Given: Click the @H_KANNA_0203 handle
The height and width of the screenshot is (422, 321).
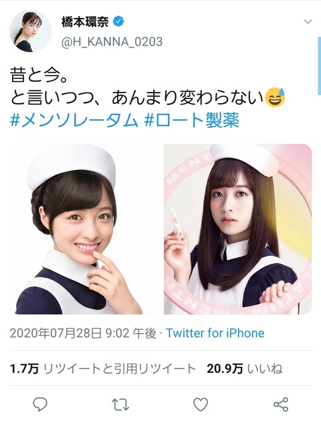Looking at the screenshot, I should pos(112,42).
